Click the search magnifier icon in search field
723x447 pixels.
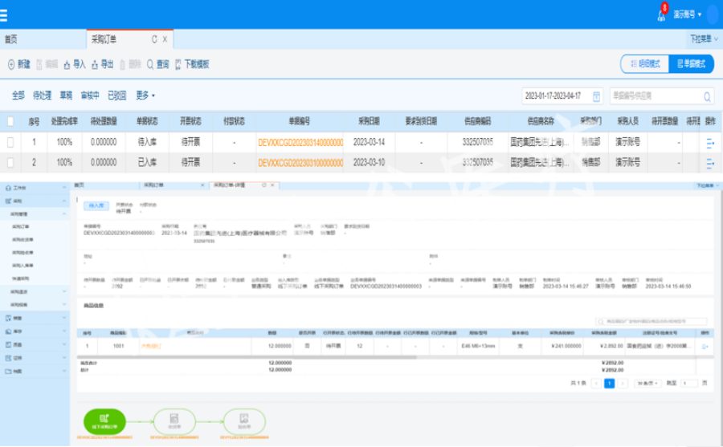707,96
